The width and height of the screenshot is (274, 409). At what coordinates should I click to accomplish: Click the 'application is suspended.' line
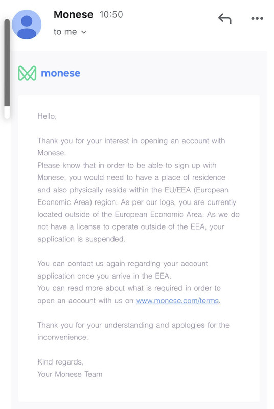coord(81,239)
